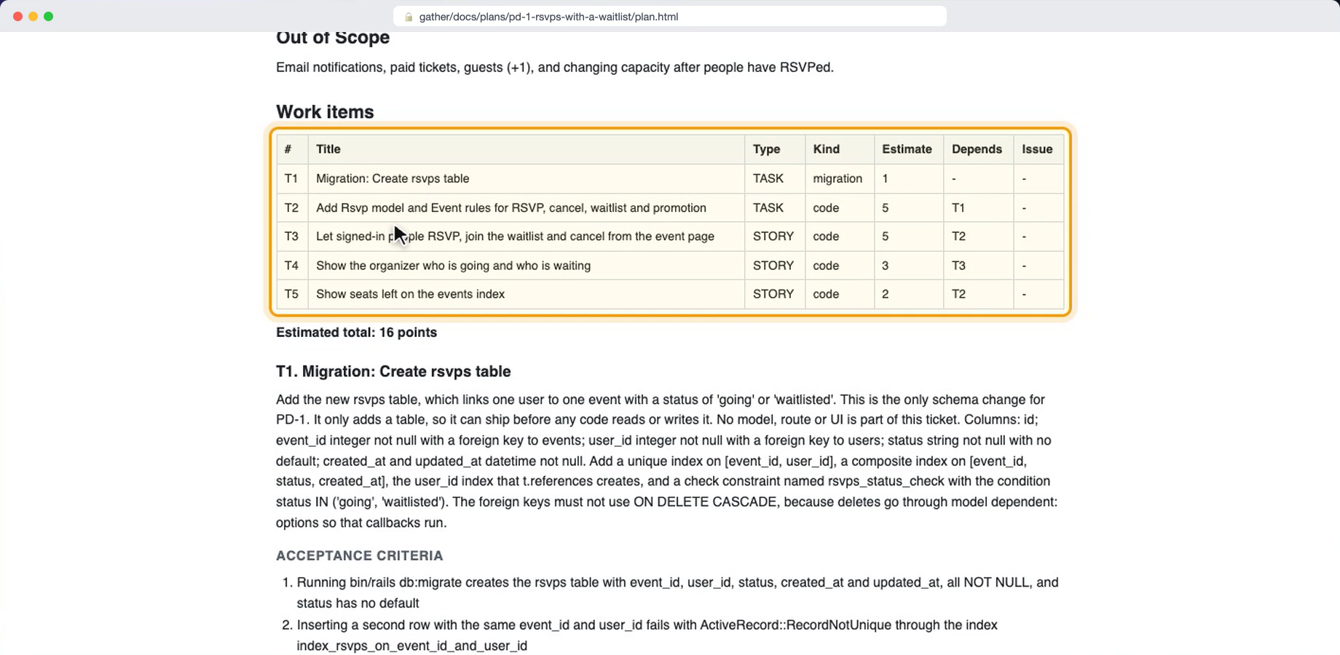Click 'Migration: Create rsvps table' in the table
The width and height of the screenshot is (1340, 655).
point(393,178)
